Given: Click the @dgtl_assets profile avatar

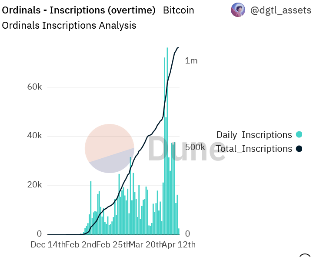Looking at the screenshot, I should tap(238, 10).
